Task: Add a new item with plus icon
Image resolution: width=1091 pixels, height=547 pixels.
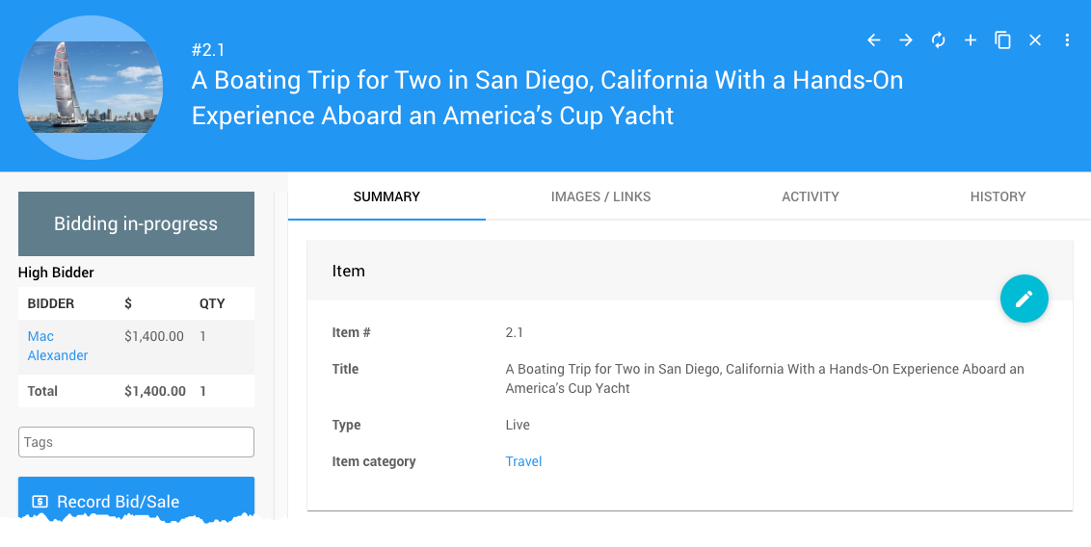Action: click(x=971, y=40)
